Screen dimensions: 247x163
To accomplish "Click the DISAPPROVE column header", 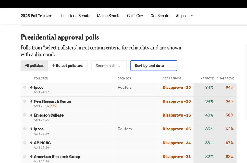I will click(225, 78).
